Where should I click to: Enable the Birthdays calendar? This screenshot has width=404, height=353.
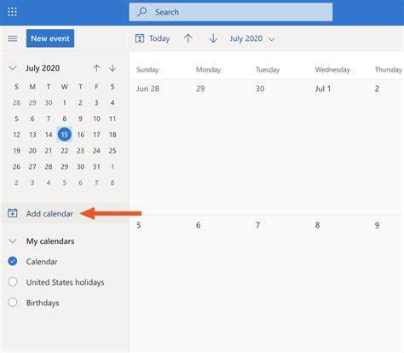click(13, 302)
